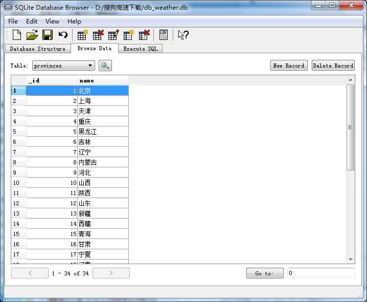
Task: Click the _id cell with value 12
Action: pos(52,203)
